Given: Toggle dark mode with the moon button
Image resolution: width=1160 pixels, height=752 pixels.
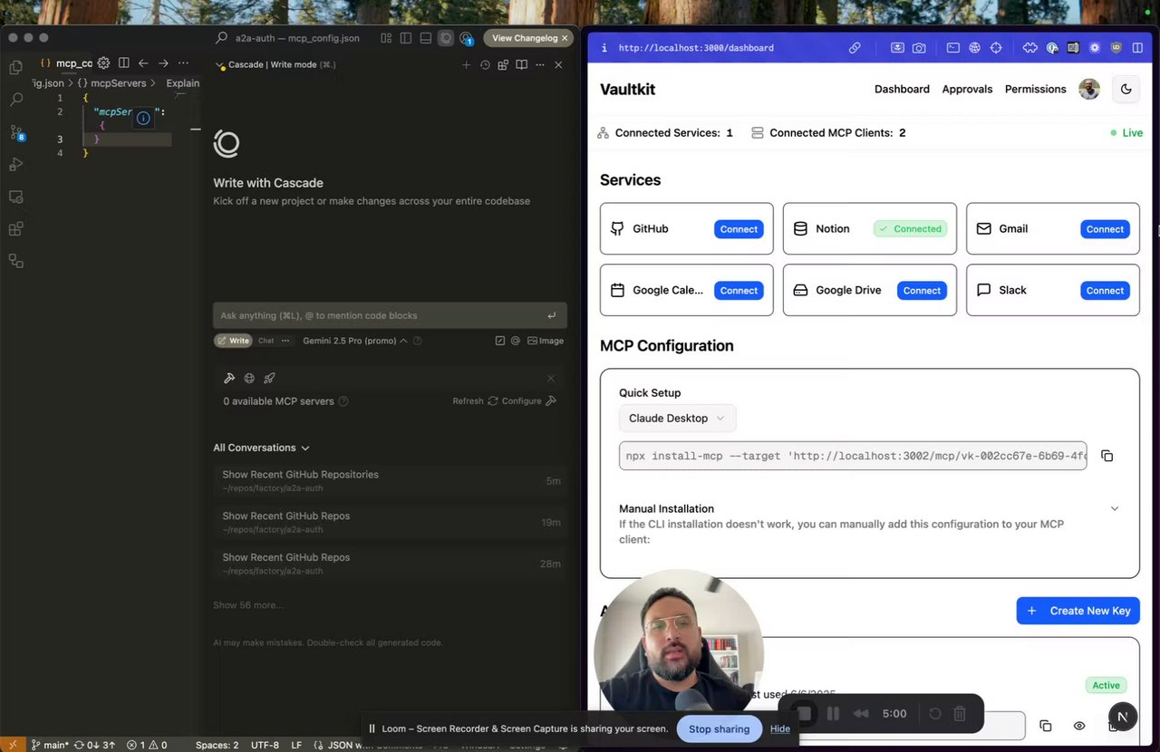Looking at the screenshot, I should (1126, 89).
